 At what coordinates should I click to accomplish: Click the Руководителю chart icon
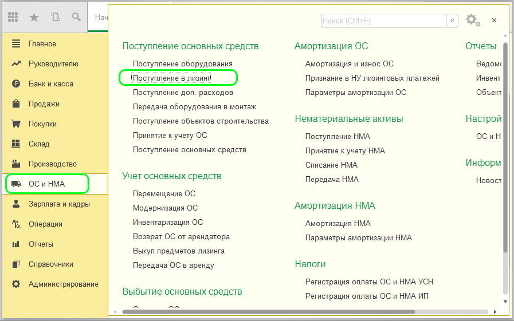click(15, 64)
